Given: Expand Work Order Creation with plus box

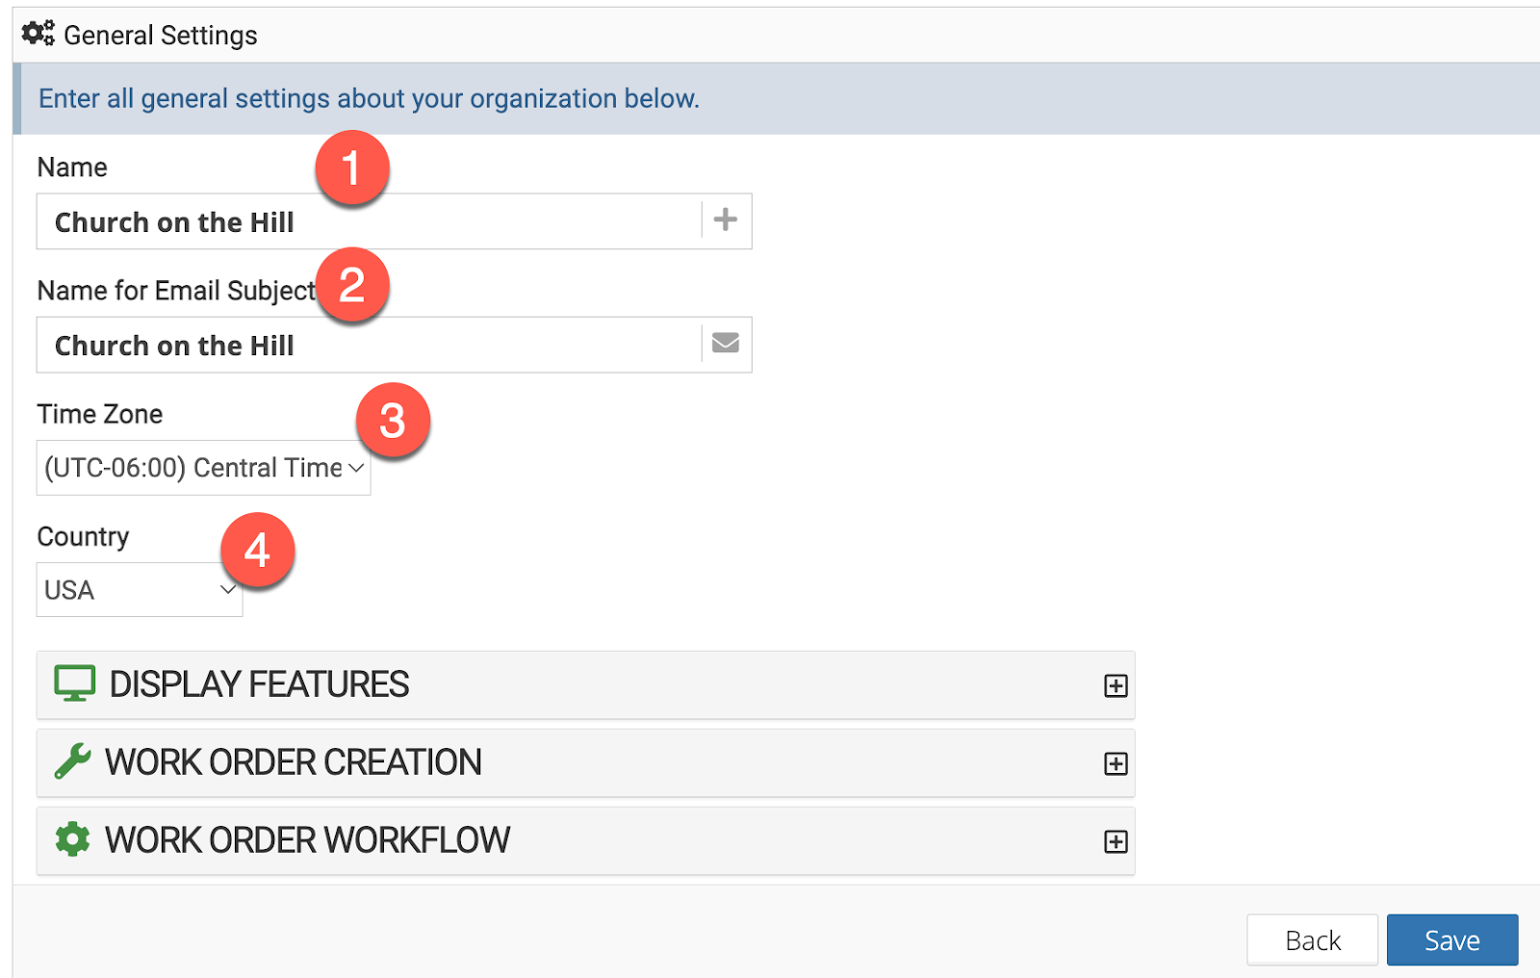Looking at the screenshot, I should tap(1116, 763).
